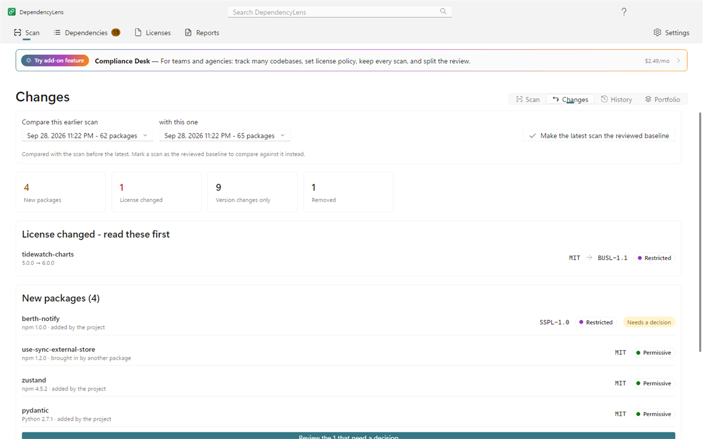Click the New packages summary card
703x439 pixels.
coord(61,192)
